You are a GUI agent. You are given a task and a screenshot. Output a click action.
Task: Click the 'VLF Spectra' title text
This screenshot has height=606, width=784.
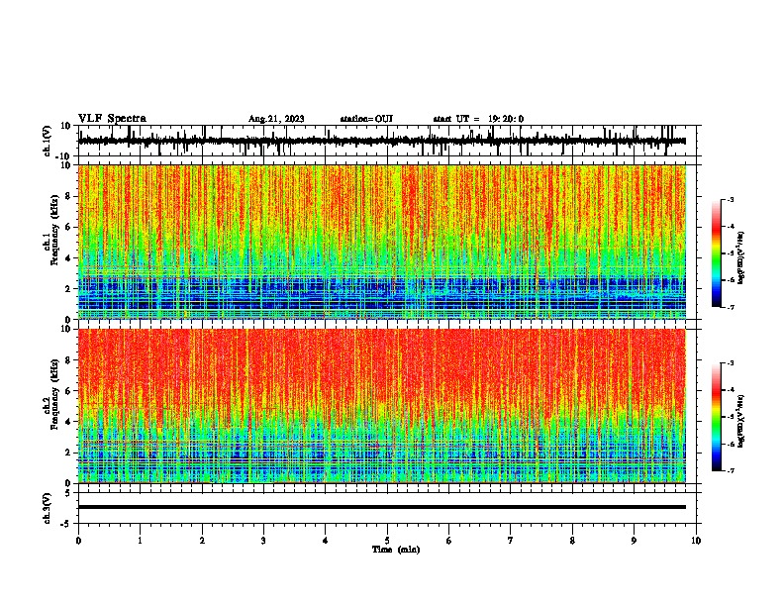coord(112,119)
